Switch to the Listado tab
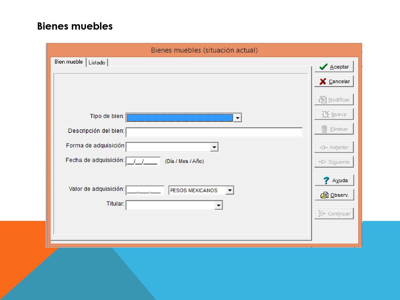Image resolution: width=400 pixels, height=300 pixels. (97, 62)
